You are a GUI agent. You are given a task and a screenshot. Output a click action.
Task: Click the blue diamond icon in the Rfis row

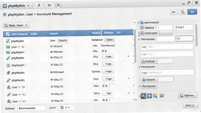pos(103,51)
